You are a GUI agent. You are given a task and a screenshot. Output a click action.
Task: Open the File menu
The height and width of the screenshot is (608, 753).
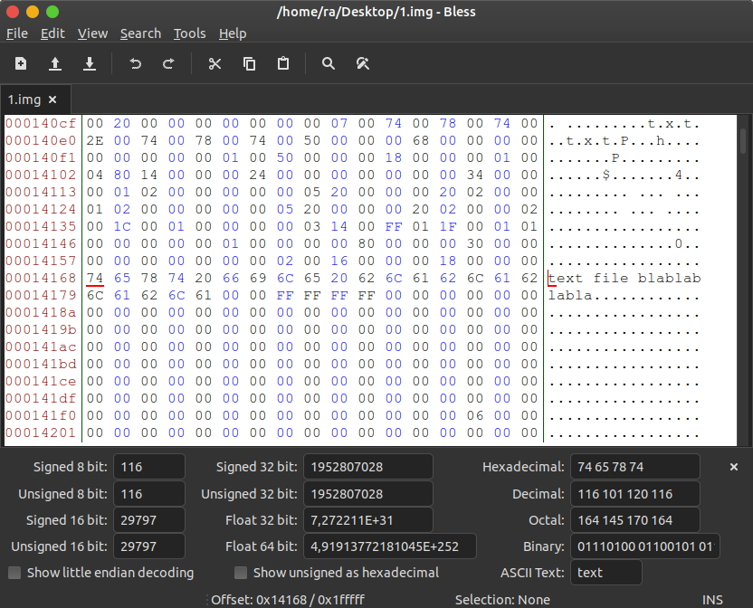point(17,33)
